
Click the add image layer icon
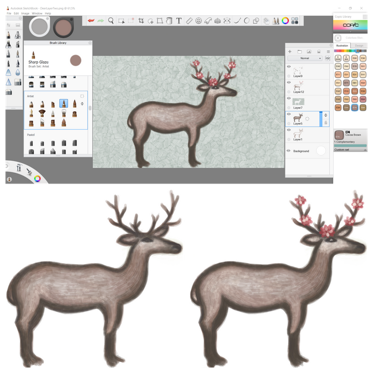309,51
